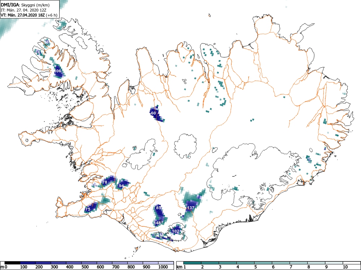Select the dark navy swatch between 100 and 200
Image resolution: width=361 pixels, height=270 pixels.
[x=28, y=263]
